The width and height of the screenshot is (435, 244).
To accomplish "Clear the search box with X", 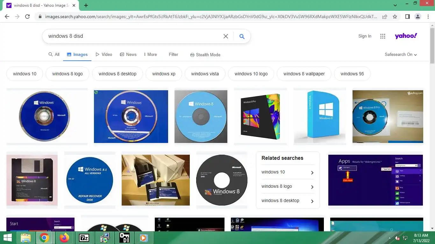I will click(x=226, y=36).
